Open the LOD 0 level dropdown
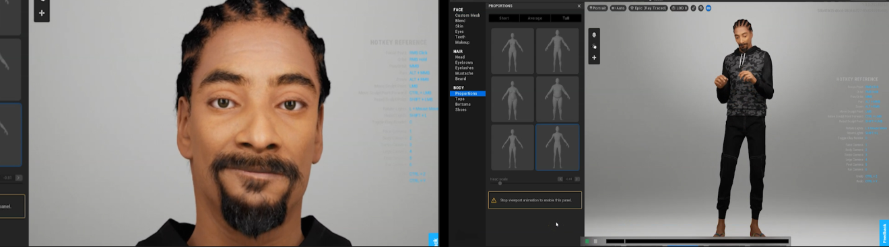The width and height of the screenshot is (889, 247). click(x=680, y=8)
